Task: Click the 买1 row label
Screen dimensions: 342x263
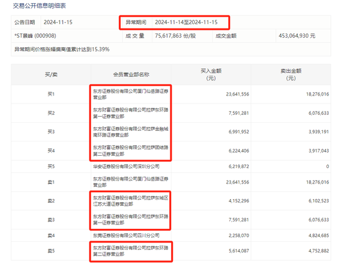Action: pos(51,94)
